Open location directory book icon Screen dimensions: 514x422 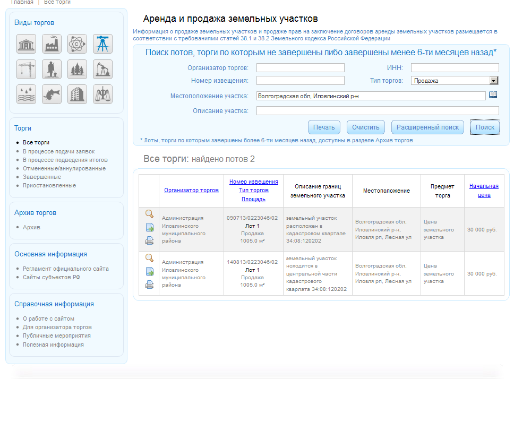493,95
